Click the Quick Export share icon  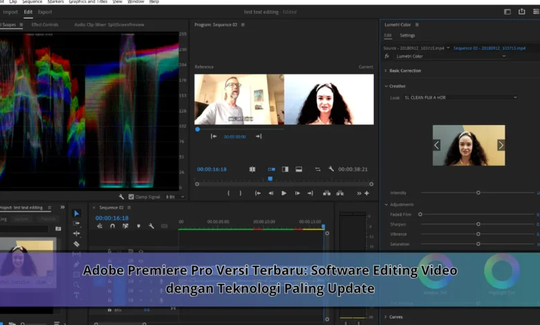coord(522,11)
